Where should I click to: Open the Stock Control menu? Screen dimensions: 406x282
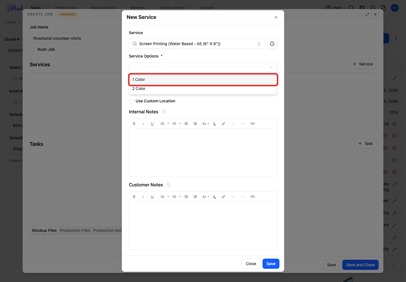105,8
